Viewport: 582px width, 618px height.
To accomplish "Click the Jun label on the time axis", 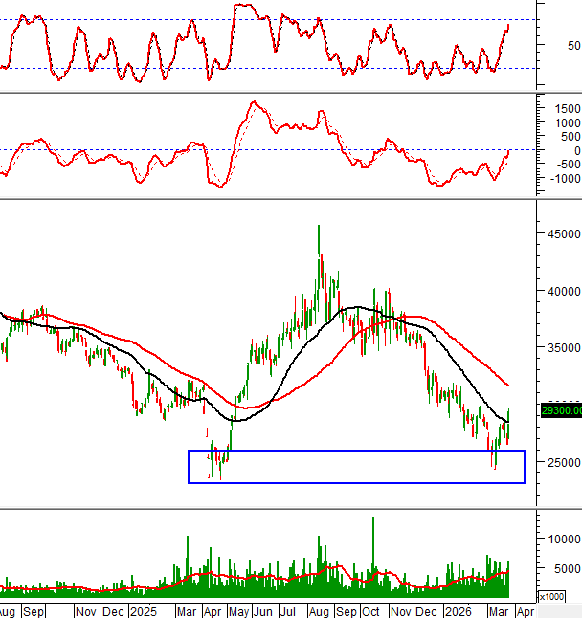I will [264, 610].
